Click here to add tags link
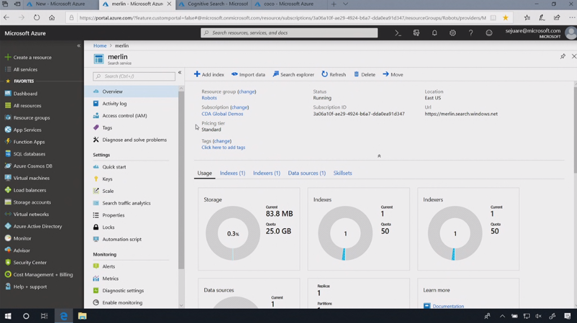The height and width of the screenshot is (323, 577). click(x=223, y=148)
